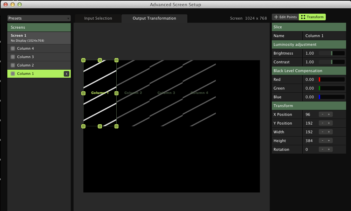Toggle the Column 4 checkbox
The width and height of the screenshot is (351, 211).
pos(13,49)
